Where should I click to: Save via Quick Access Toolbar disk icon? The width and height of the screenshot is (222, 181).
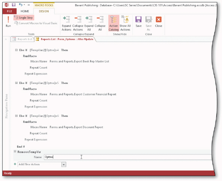(x=13, y=5)
